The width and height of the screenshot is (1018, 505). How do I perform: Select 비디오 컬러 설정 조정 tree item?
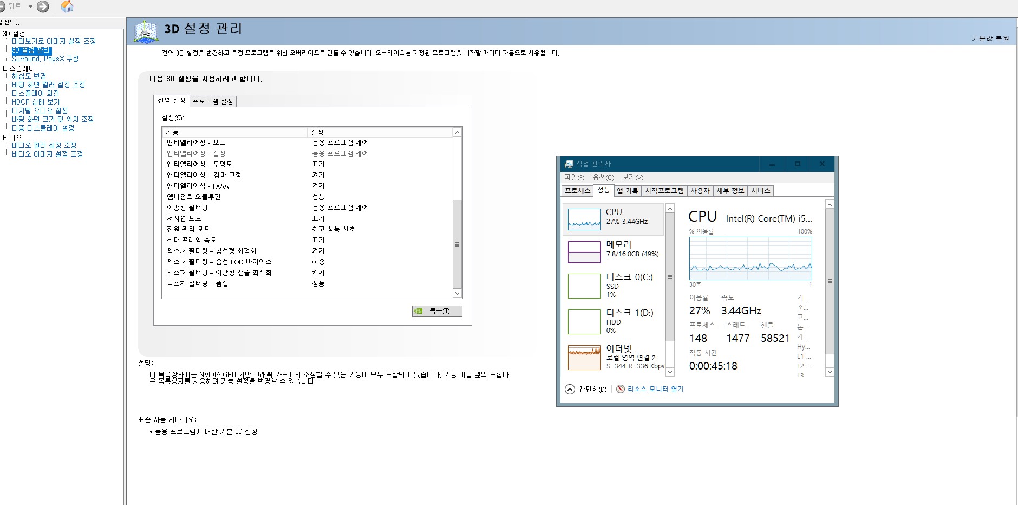point(44,145)
